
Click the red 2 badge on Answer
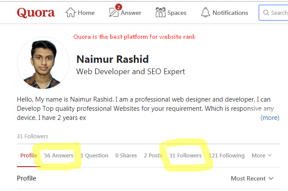tap(119, 7)
